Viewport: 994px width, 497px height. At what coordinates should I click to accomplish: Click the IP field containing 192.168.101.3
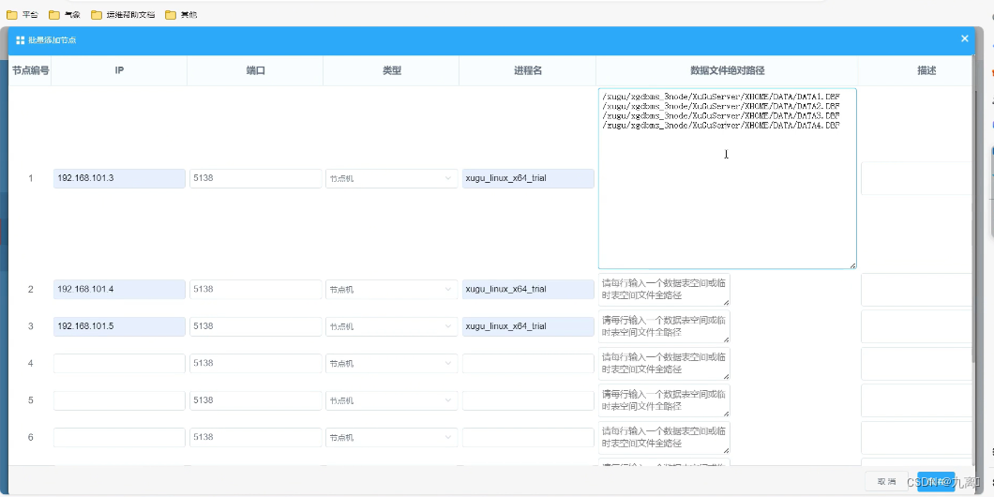point(119,178)
